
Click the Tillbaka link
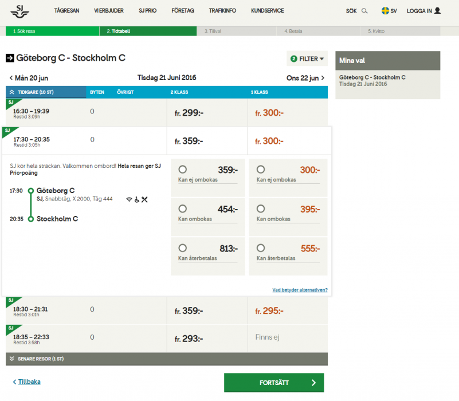(x=29, y=382)
